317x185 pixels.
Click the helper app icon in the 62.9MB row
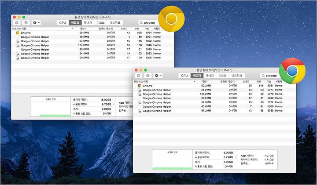(x=140, y=102)
